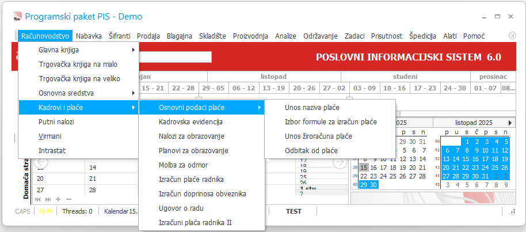The width and height of the screenshot is (526, 232).
Task: Select week 20 - 26 in timeline
Action: click(x=304, y=88)
